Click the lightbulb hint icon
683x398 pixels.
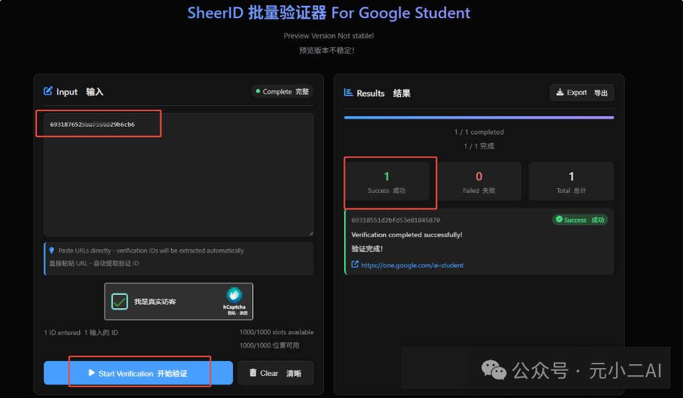(52, 251)
